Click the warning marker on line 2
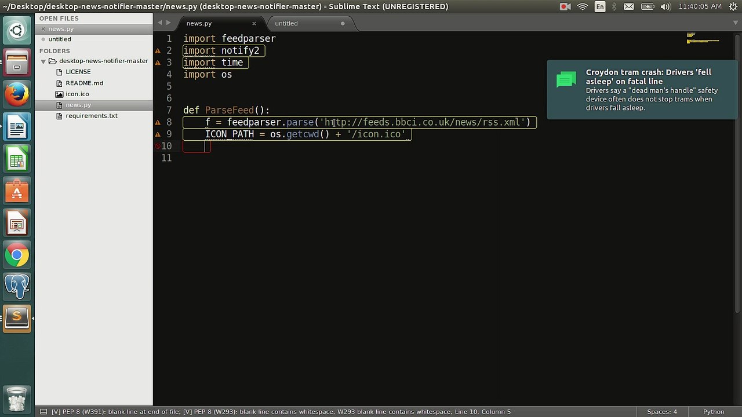 (x=157, y=50)
